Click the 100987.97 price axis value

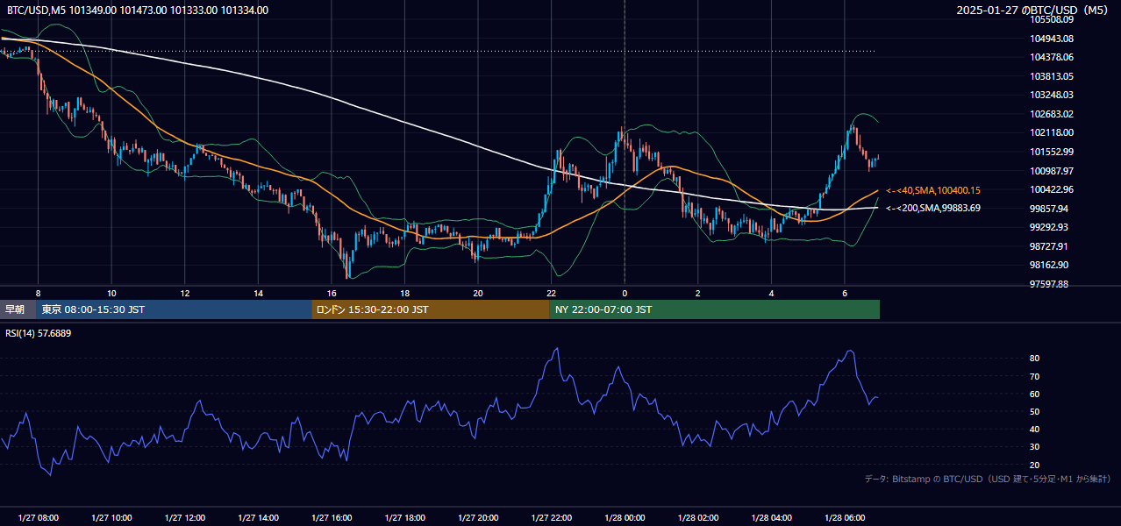point(1052,171)
